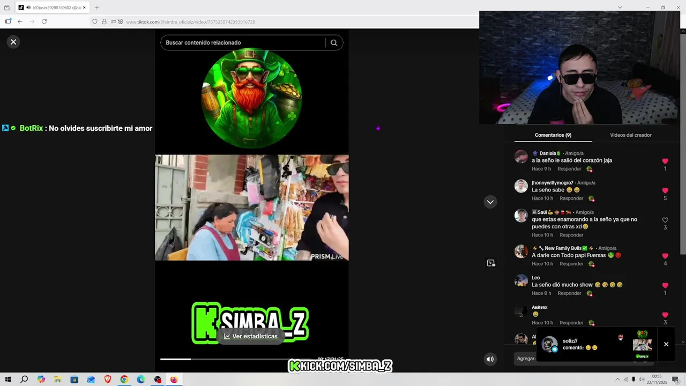
Task: Open jhonnywillymogro7's profile avatar
Action: click(x=521, y=186)
